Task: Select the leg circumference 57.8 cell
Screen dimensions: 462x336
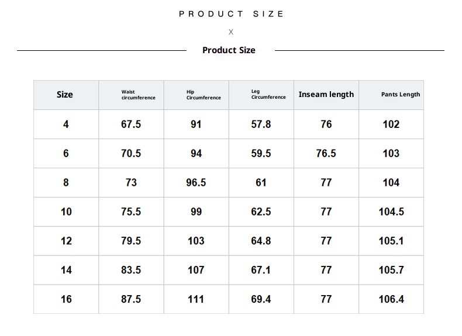Action: [261, 124]
